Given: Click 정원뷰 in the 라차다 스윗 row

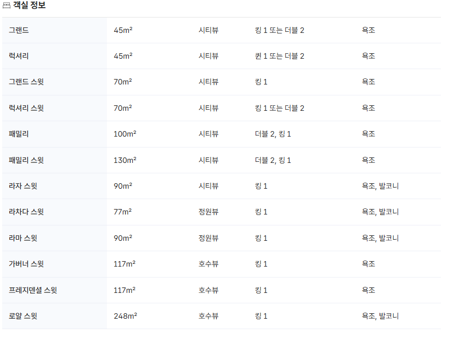Looking at the screenshot, I should point(208,212).
